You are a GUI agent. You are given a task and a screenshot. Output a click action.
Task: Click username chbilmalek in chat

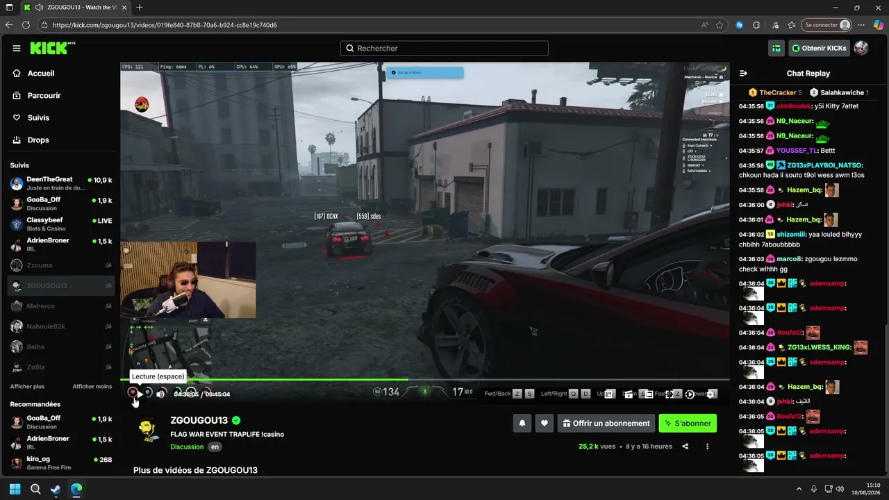coord(793,106)
